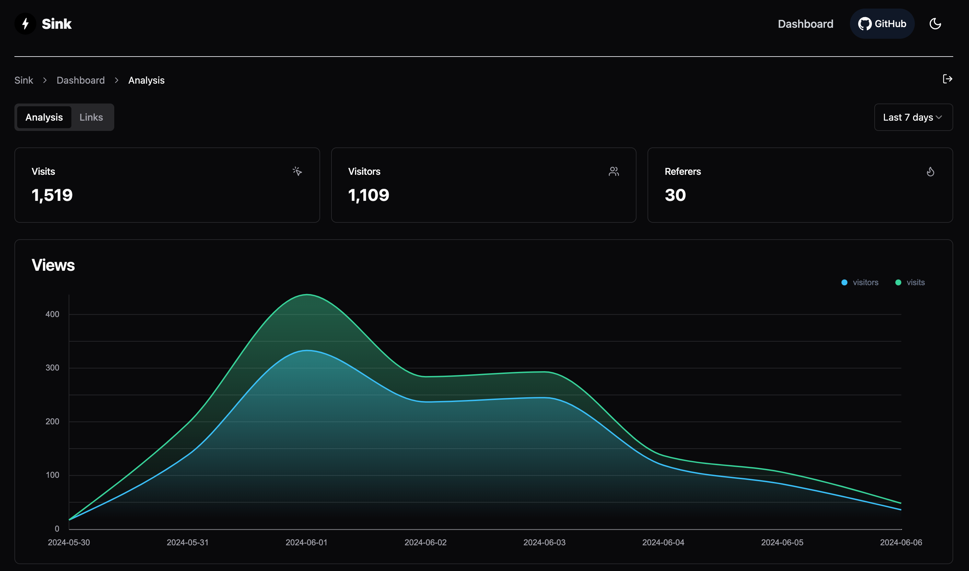Click the 2024-06-04 x-axis label
This screenshot has width=969, height=571.
coord(663,543)
